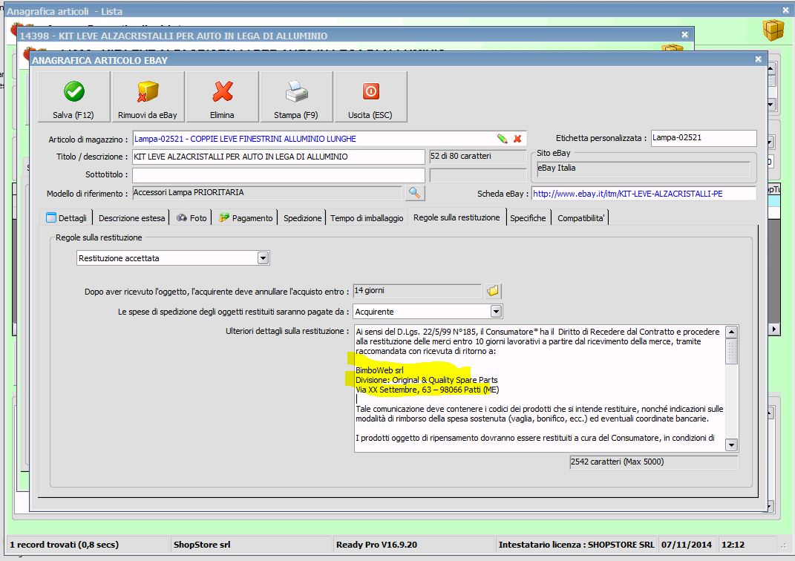Click the right scroll arrow in the Lista window
The width and height of the screenshot is (795, 561).
(773, 329)
